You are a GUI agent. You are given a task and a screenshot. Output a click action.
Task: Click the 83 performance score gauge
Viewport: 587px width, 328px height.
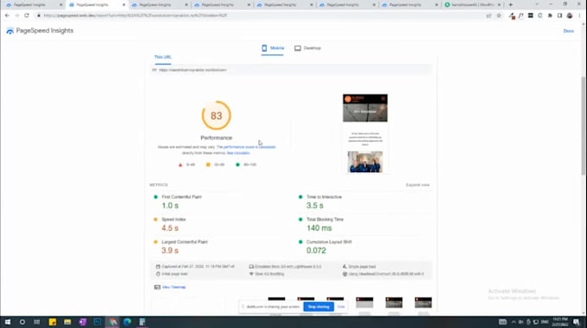[x=217, y=115]
